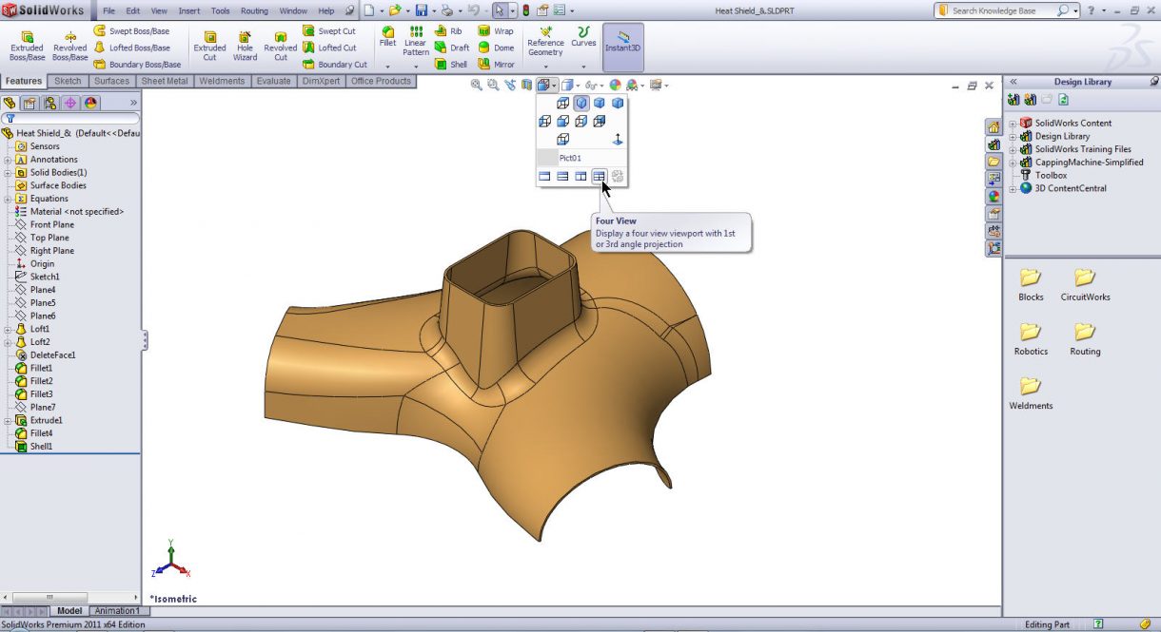The height and width of the screenshot is (632, 1161).
Task: Expand SolidWorks Content in Design Library
Action: (x=1013, y=124)
